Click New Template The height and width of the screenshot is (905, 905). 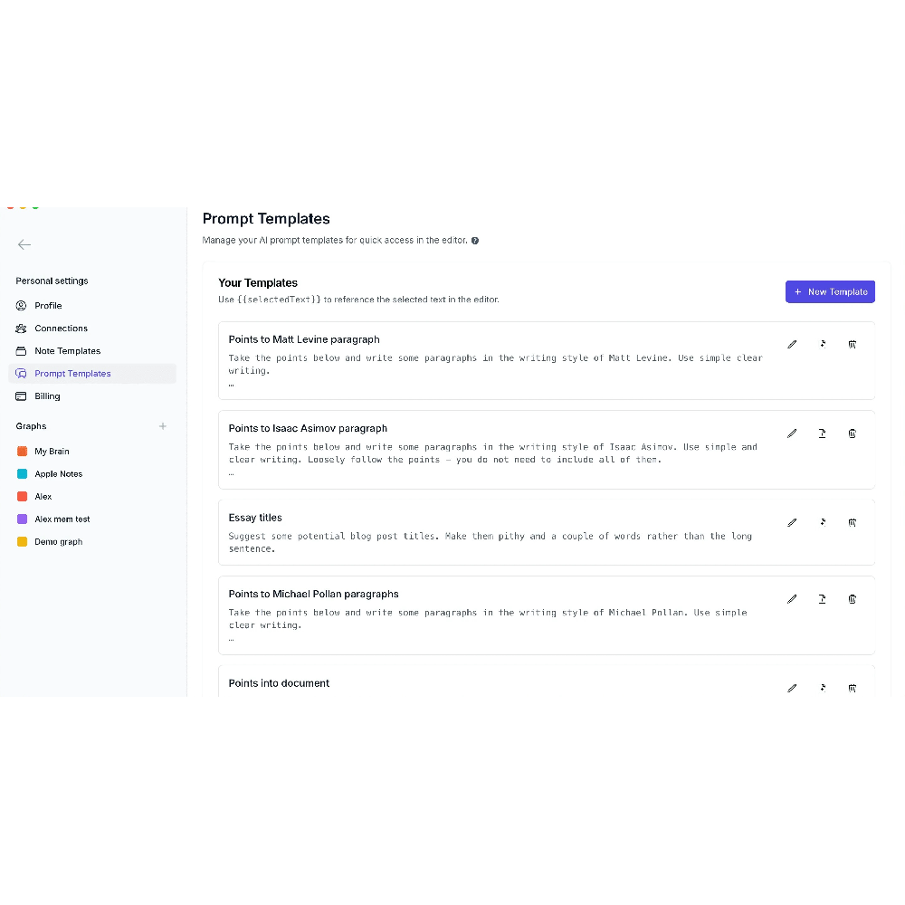pyautogui.click(x=830, y=291)
